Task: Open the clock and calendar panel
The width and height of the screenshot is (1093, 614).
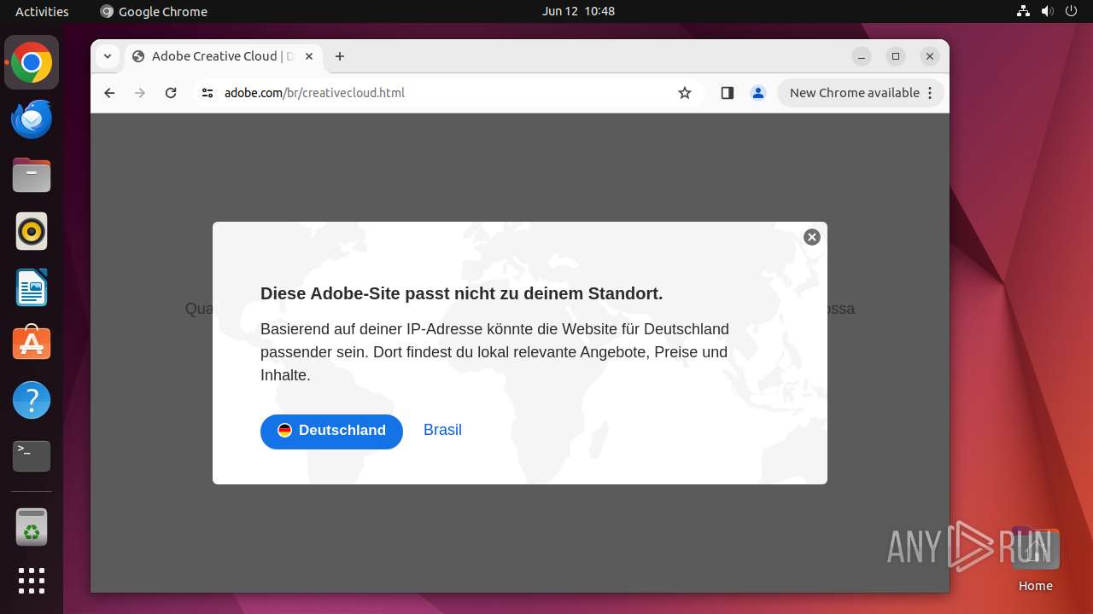Action: tap(578, 11)
